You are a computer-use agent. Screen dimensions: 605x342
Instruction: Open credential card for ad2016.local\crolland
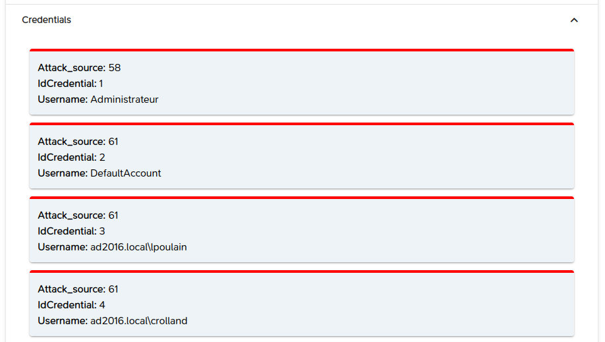pyautogui.click(x=302, y=303)
